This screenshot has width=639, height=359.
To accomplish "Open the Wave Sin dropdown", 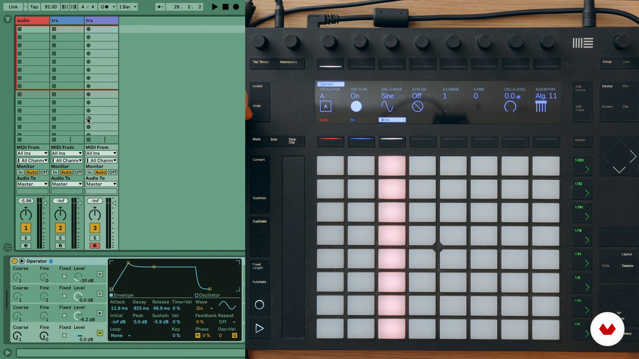I will point(204,308).
